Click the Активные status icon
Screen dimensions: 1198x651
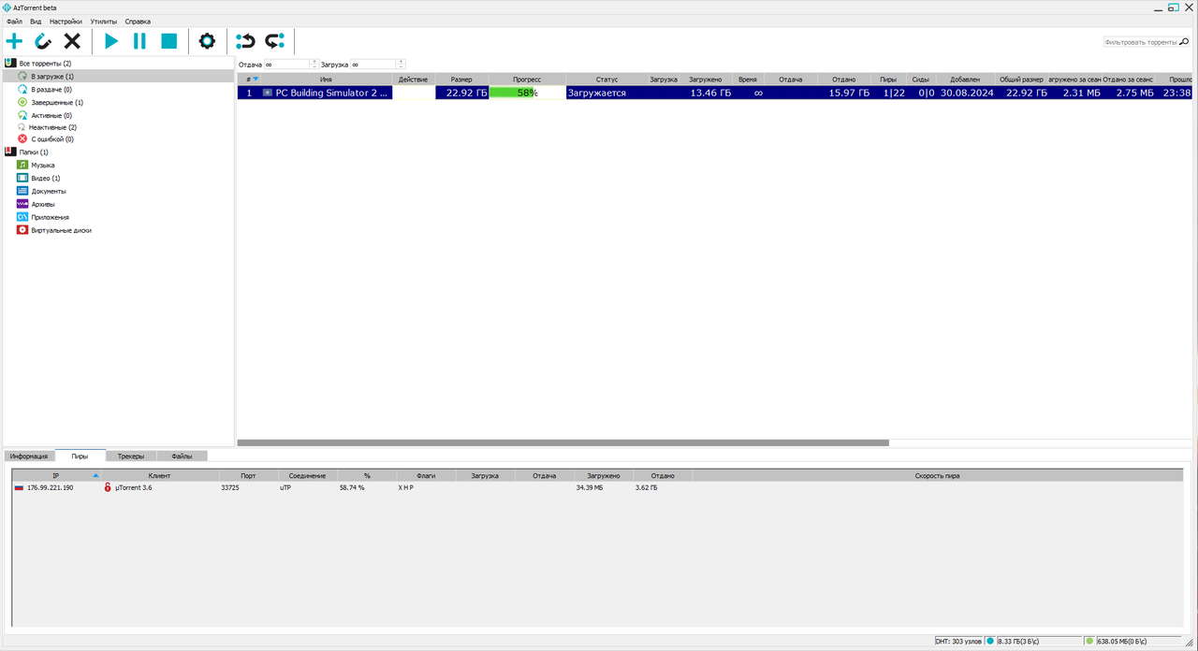tap(22, 115)
